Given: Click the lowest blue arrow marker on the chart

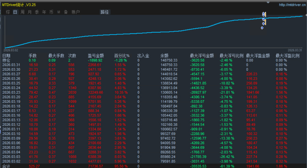Looking at the screenshot, I should coord(262,28).
